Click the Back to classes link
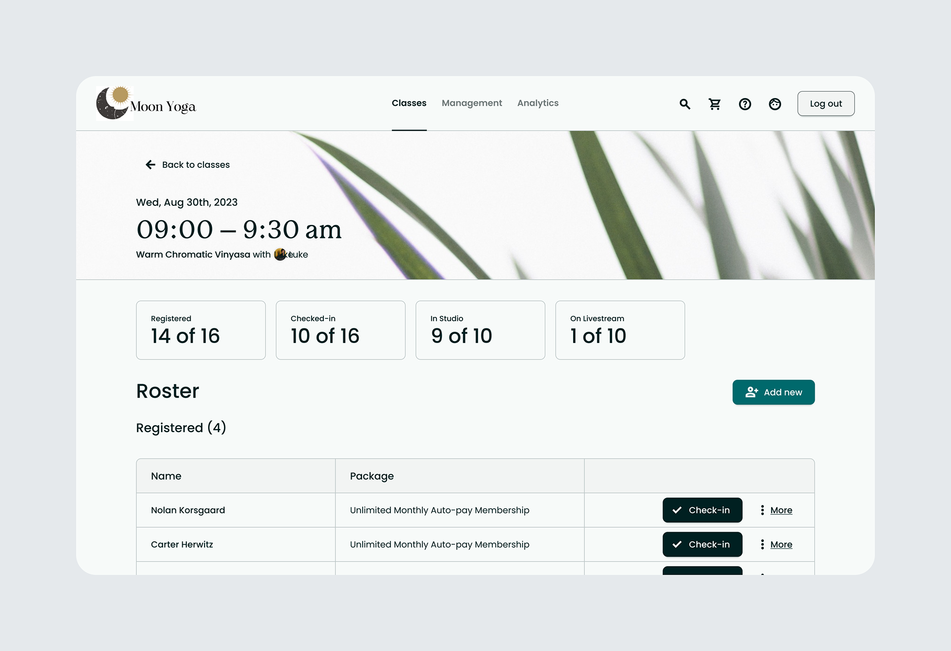The height and width of the screenshot is (651, 951). 196,165
